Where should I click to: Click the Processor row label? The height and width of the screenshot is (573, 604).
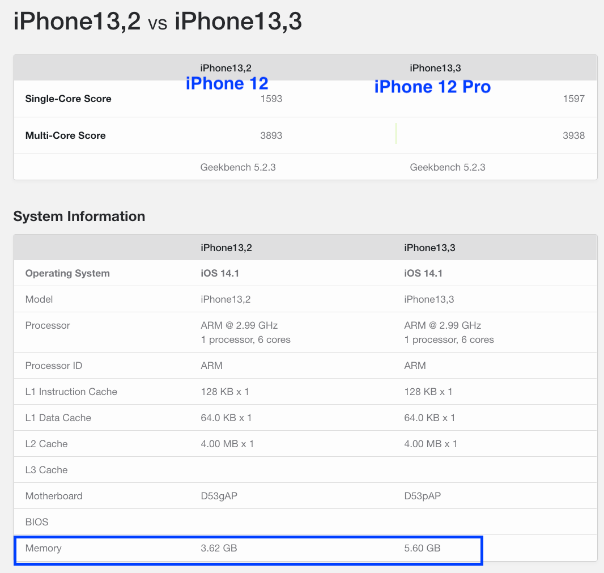(48, 326)
